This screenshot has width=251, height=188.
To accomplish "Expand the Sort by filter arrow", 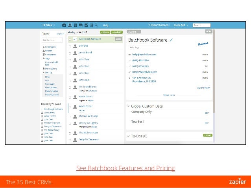I will click(44, 72).
